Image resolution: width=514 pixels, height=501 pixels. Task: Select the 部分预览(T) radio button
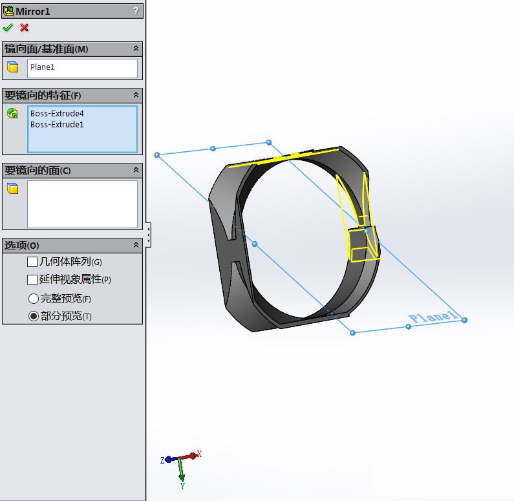(34, 316)
